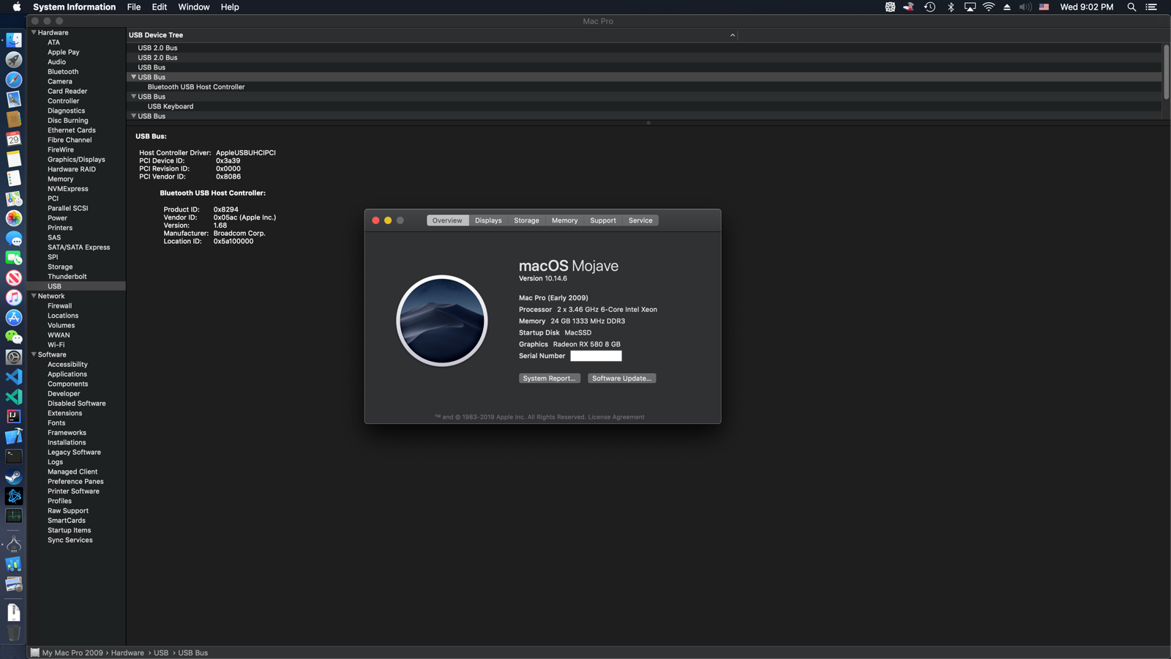The width and height of the screenshot is (1171, 659).
Task: Open Steam in the dock
Action: pyautogui.click(x=14, y=477)
